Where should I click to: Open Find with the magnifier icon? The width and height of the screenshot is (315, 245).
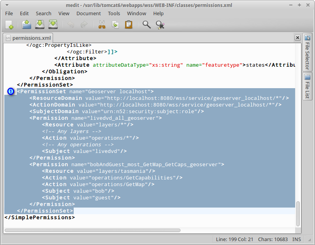(147, 25)
